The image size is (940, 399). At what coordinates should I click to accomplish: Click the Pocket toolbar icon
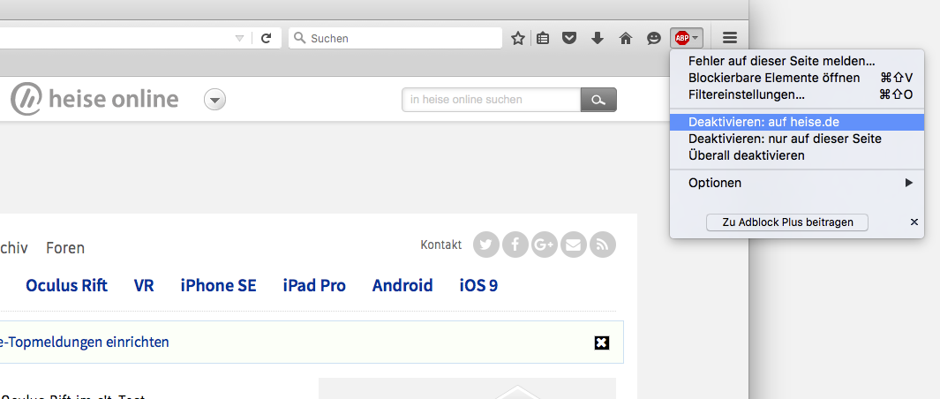(569, 39)
